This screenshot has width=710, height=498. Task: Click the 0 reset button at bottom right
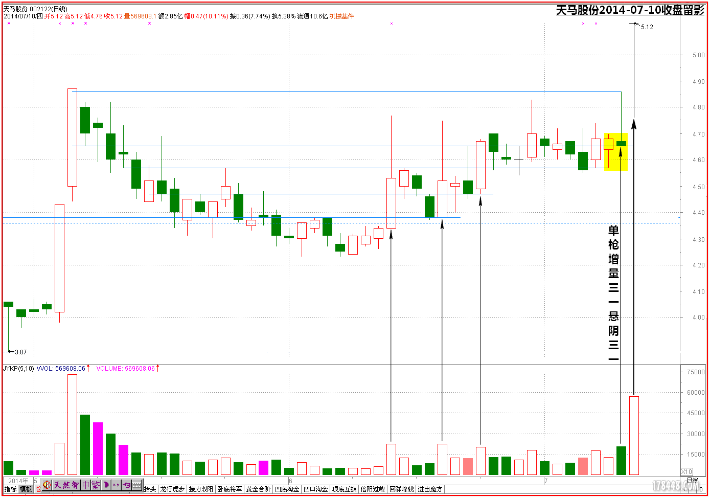click(x=701, y=489)
